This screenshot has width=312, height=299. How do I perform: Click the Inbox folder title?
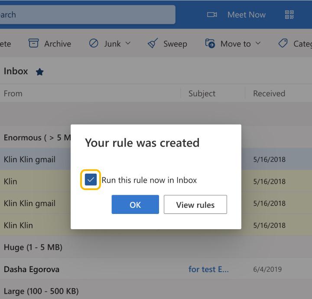coord(16,71)
